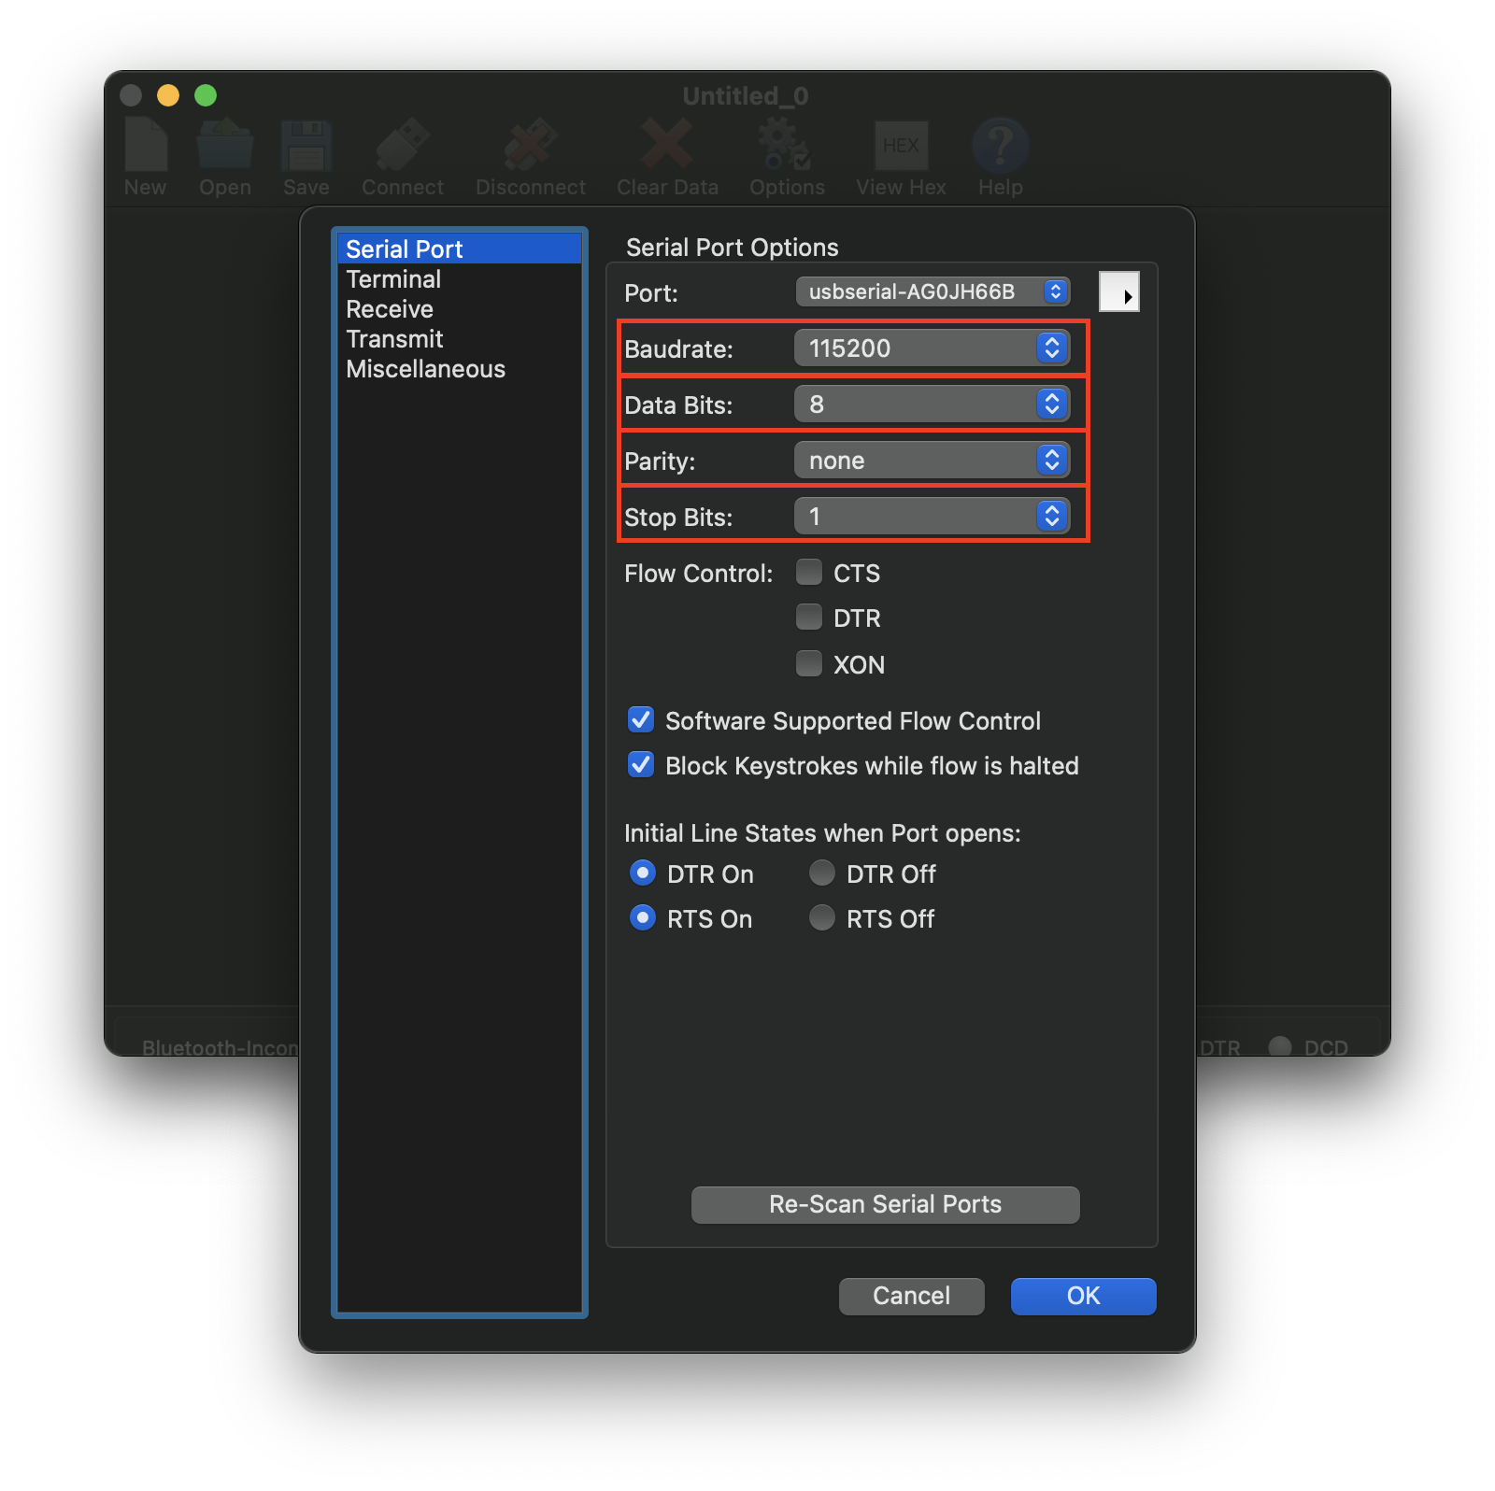Click the New document toolbar icon
This screenshot has height=1491, width=1495.
146,147
